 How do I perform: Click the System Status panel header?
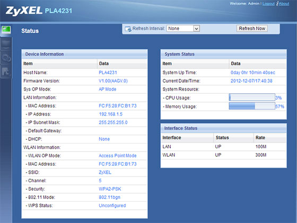point(223,54)
